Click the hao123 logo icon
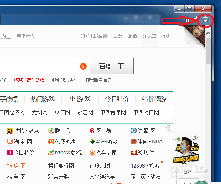This screenshot has width=221, height=184. [51, 152]
